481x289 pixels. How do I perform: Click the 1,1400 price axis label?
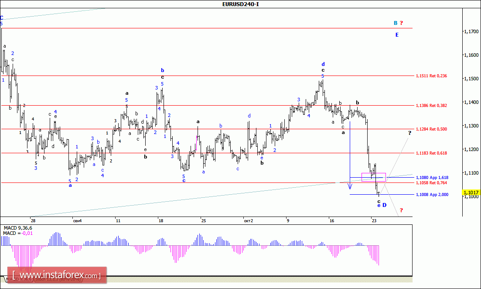coord(471,102)
